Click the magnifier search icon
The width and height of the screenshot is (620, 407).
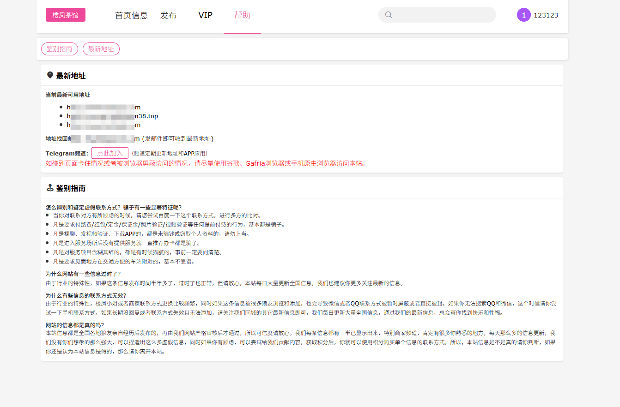(x=389, y=15)
